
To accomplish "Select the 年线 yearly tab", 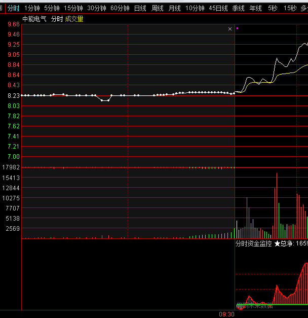I will [x=255, y=8].
